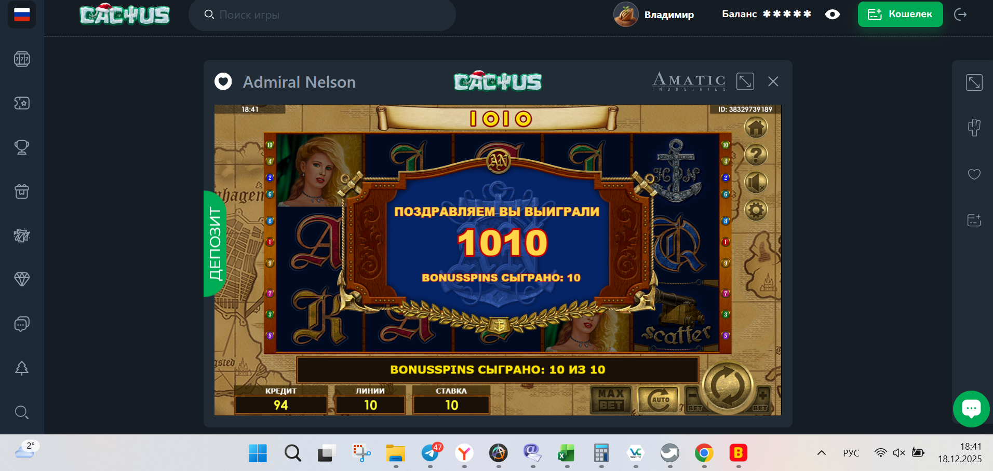This screenshot has height=471, width=993.
Task: Show hidden system tray icons
Action: tap(822, 453)
